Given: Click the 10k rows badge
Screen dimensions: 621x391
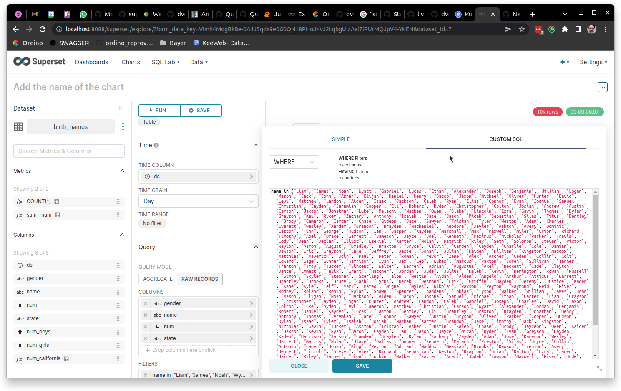Looking at the screenshot, I should 548,112.
